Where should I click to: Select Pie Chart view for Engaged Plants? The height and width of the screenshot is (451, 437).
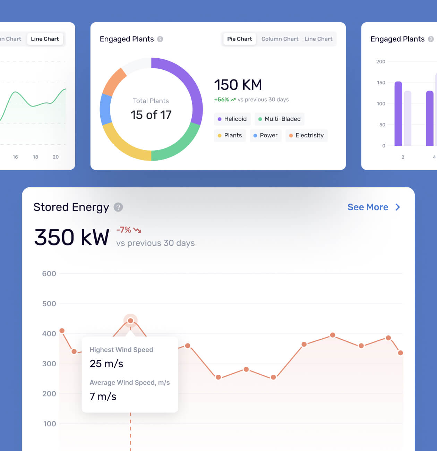pyautogui.click(x=239, y=39)
